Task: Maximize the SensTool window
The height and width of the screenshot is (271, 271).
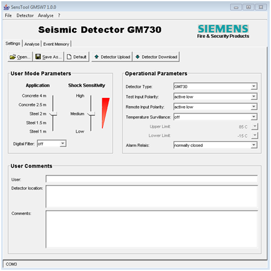Action: click(x=248, y=7)
